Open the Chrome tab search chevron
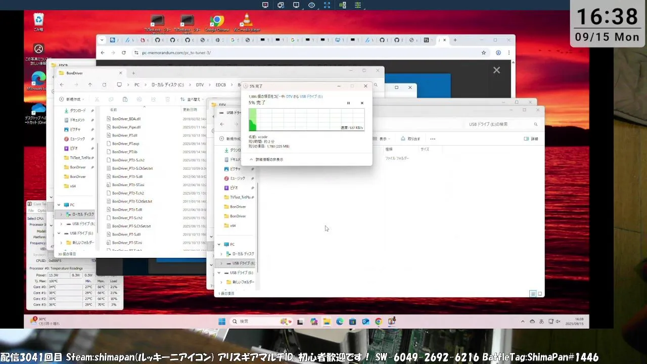 tap(102, 40)
